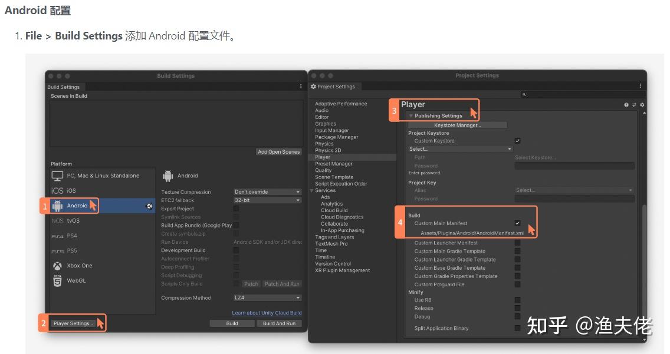Toggle the Custom Main Manifest checkbox
This screenshot has height=354, width=670.
517,223
